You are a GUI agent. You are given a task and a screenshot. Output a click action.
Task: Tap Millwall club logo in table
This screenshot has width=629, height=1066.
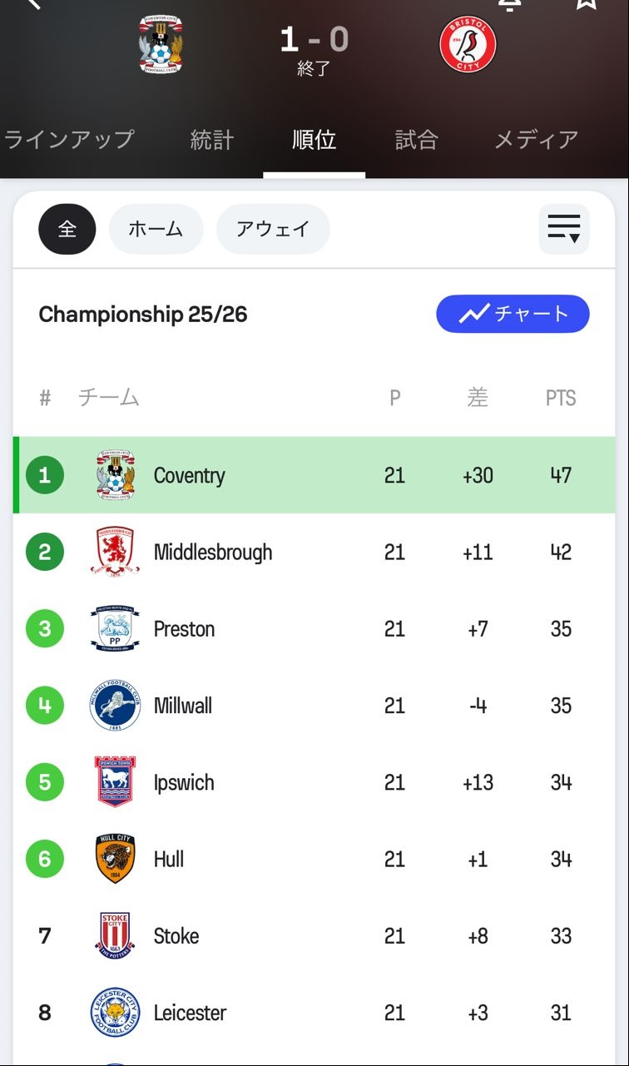pyautogui.click(x=115, y=706)
